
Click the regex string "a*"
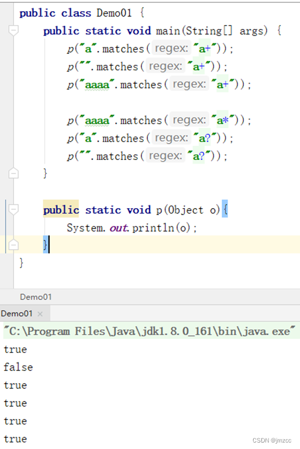[x=223, y=120]
